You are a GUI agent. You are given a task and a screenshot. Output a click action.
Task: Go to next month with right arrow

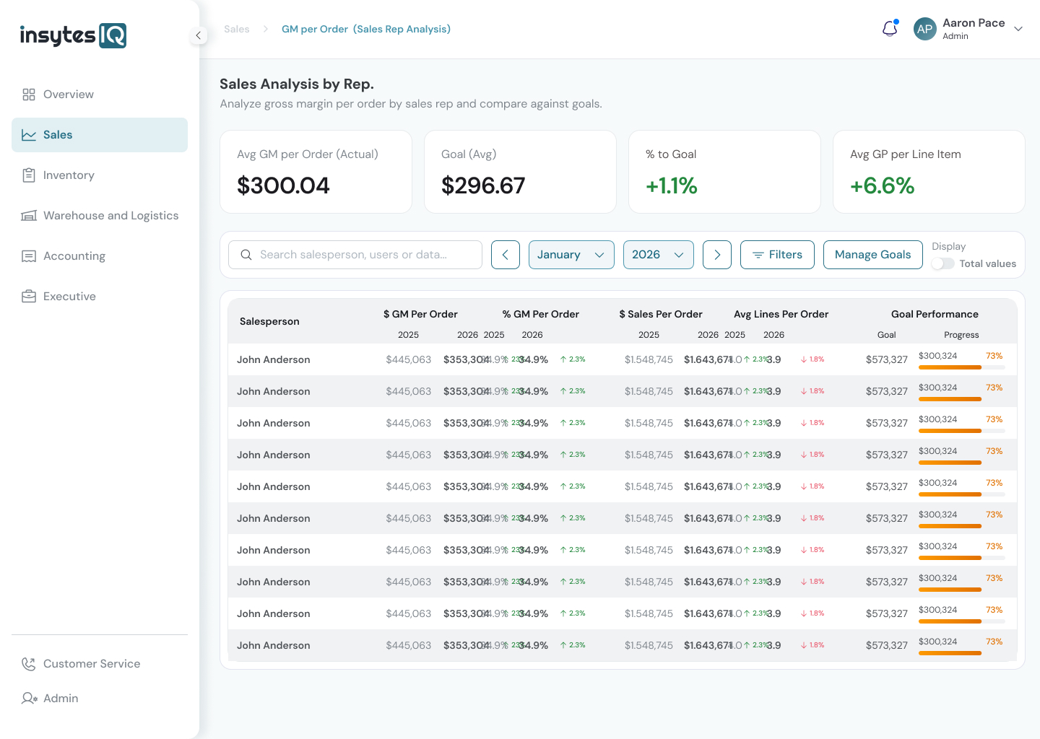tap(717, 255)
